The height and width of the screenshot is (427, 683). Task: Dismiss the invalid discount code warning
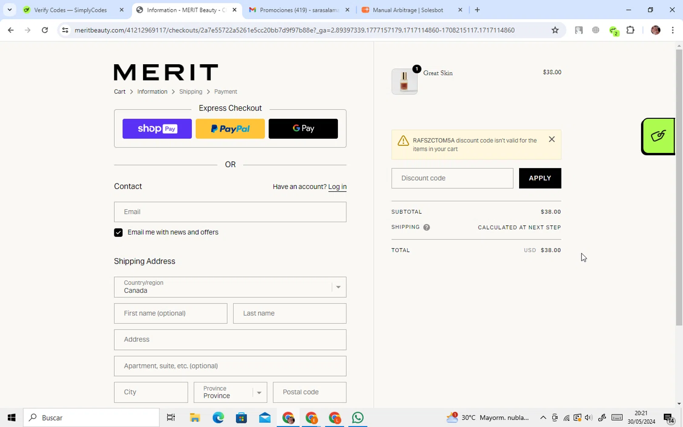552,139
